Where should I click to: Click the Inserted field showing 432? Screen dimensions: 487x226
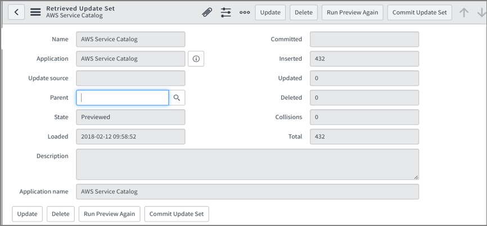364,58
